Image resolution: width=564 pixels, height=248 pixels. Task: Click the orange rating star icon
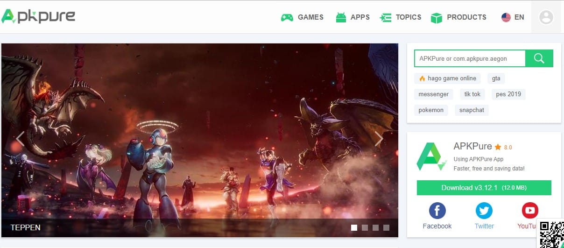498,147
